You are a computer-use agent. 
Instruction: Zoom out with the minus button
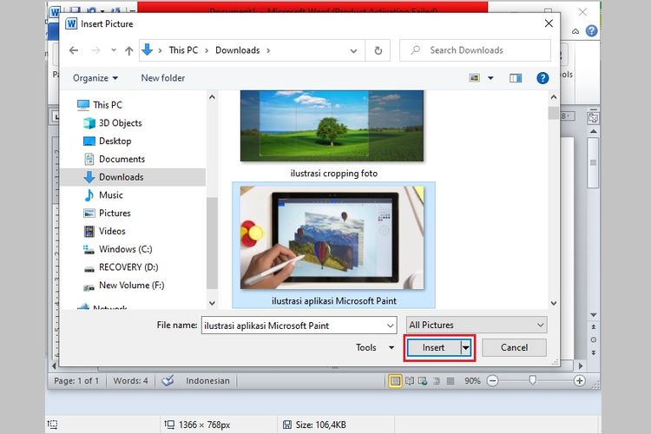click(x=492, y=380)
